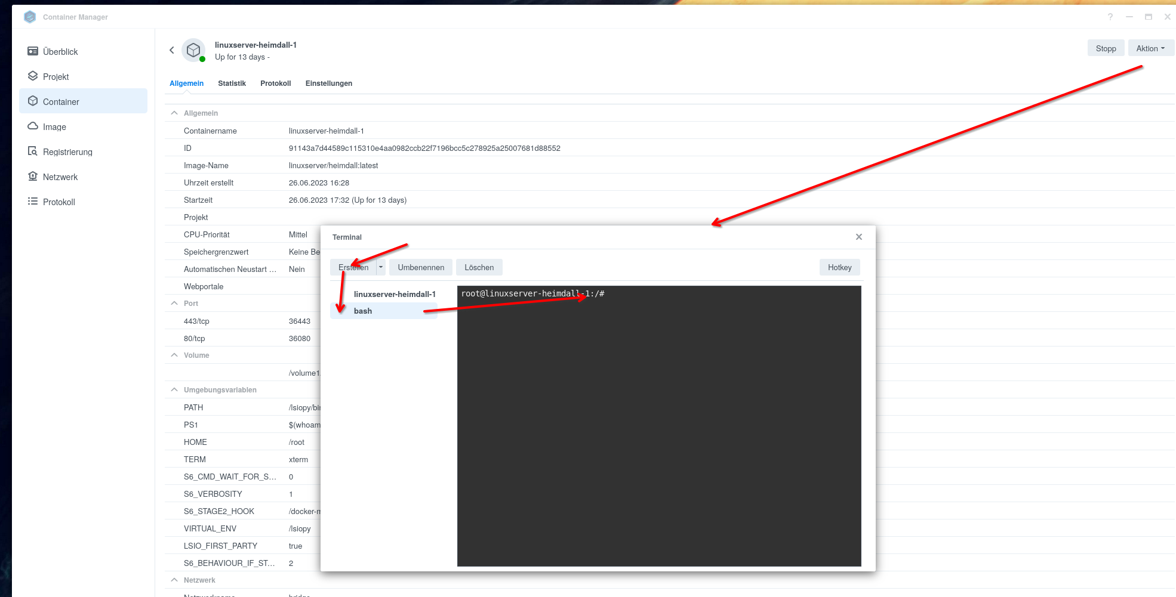Click the Webportale row label

point(204,286)
